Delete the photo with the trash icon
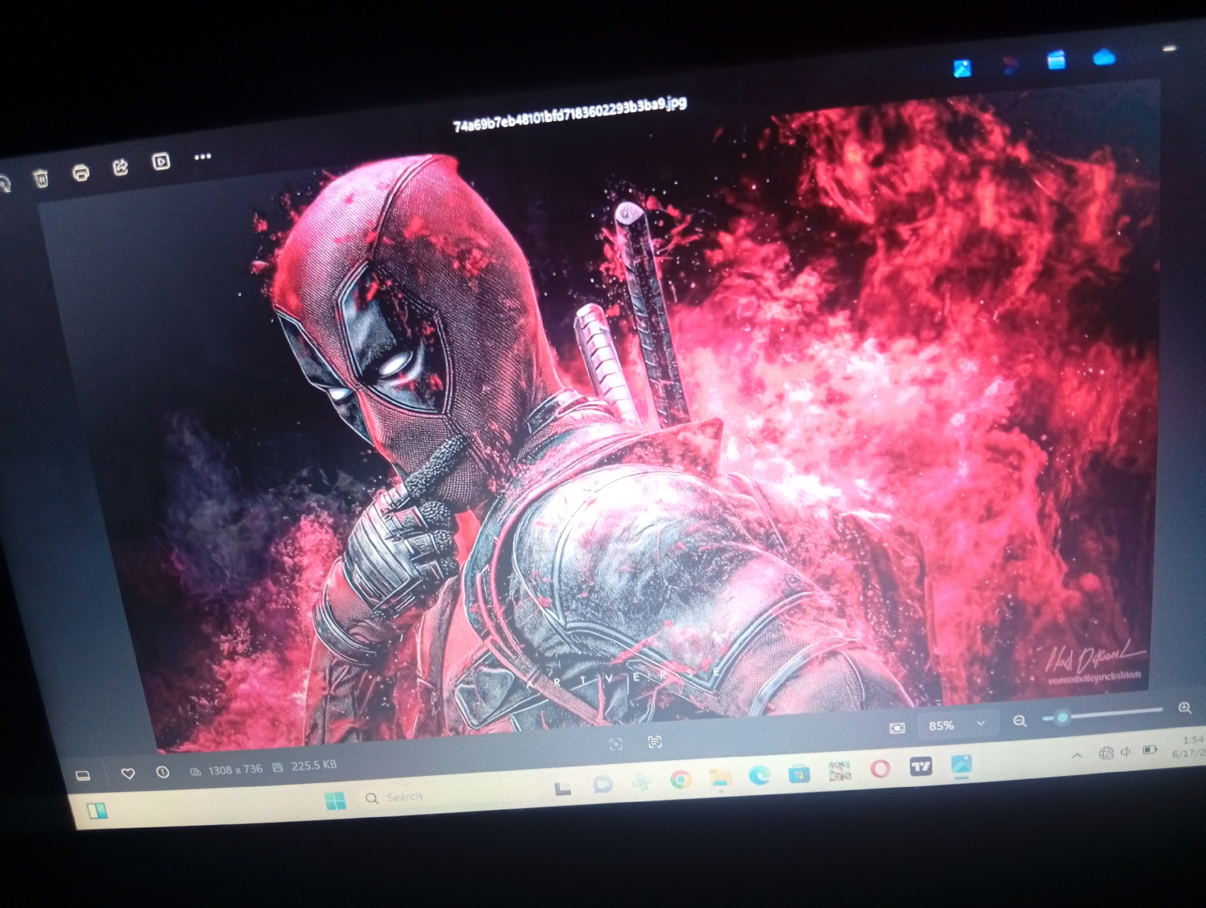1206x908 pixels. tap(41, 178)
